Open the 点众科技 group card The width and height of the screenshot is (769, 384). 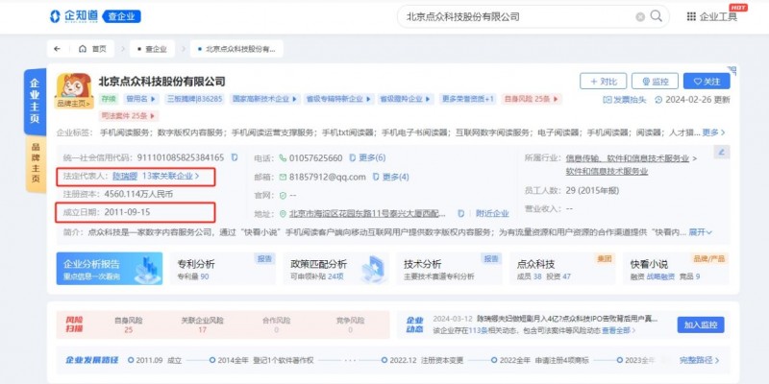click(x=563, y=269)
